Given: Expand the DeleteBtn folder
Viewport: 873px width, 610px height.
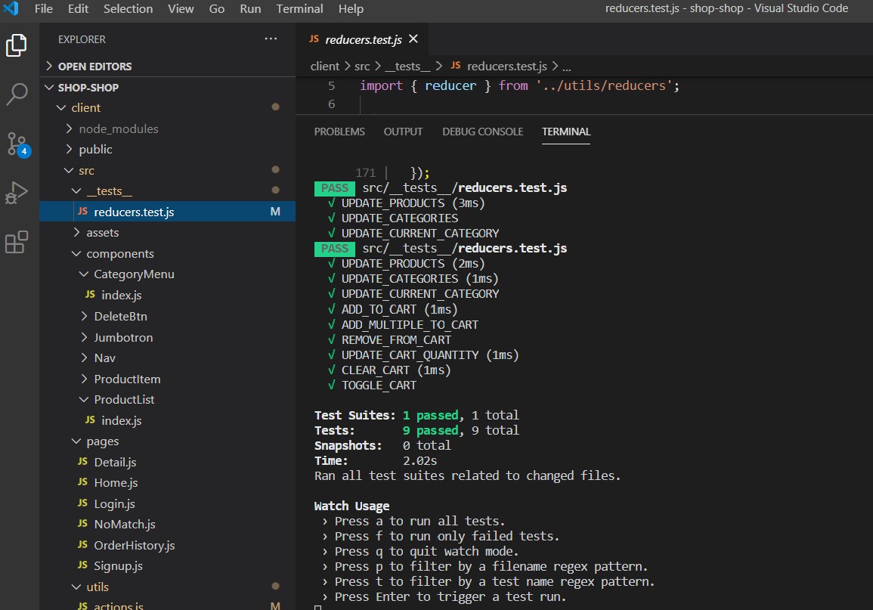Looking at the screenshot, I should point(84,316).
